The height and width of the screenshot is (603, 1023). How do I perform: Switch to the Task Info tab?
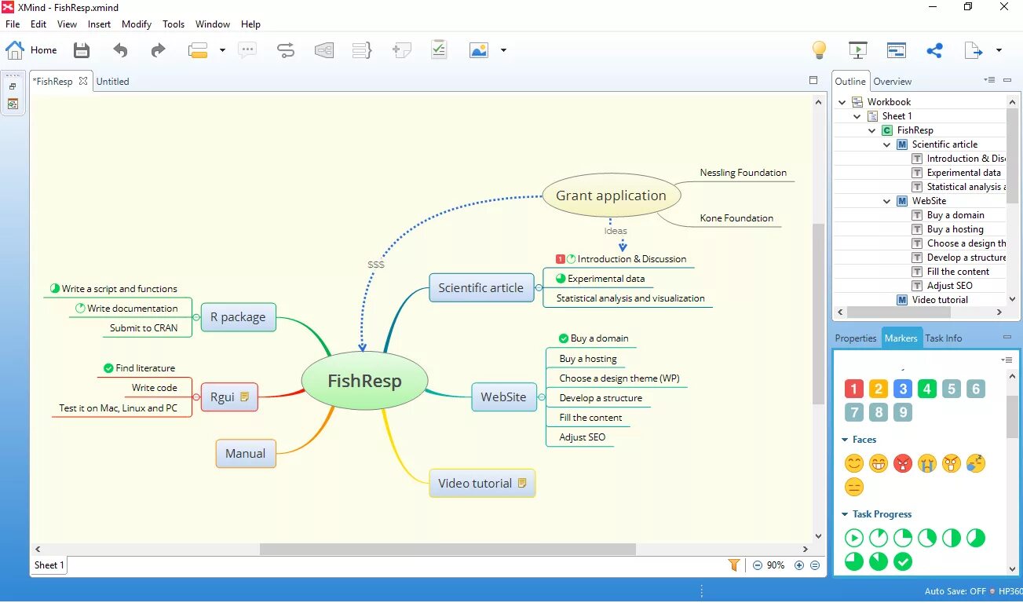point(943,338)
